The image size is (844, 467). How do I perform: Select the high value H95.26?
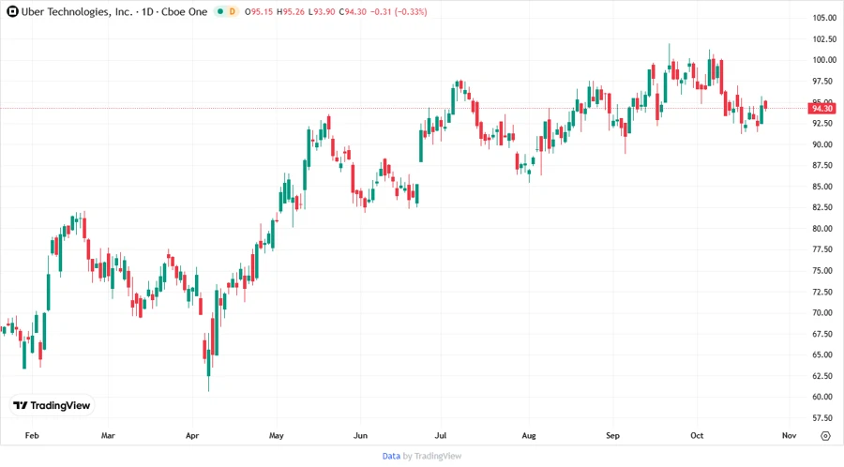coord(291,12)
